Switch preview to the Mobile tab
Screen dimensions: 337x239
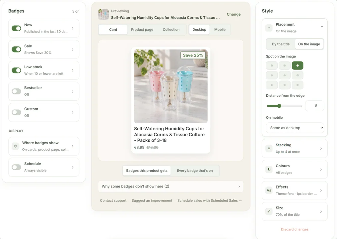220,30
